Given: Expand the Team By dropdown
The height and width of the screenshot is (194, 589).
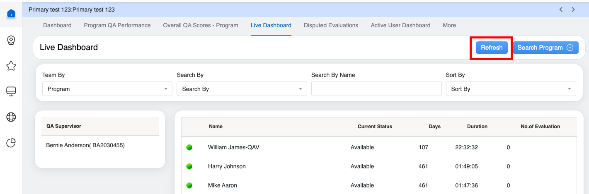Looking at the screenshot, I should click(107, 89).
